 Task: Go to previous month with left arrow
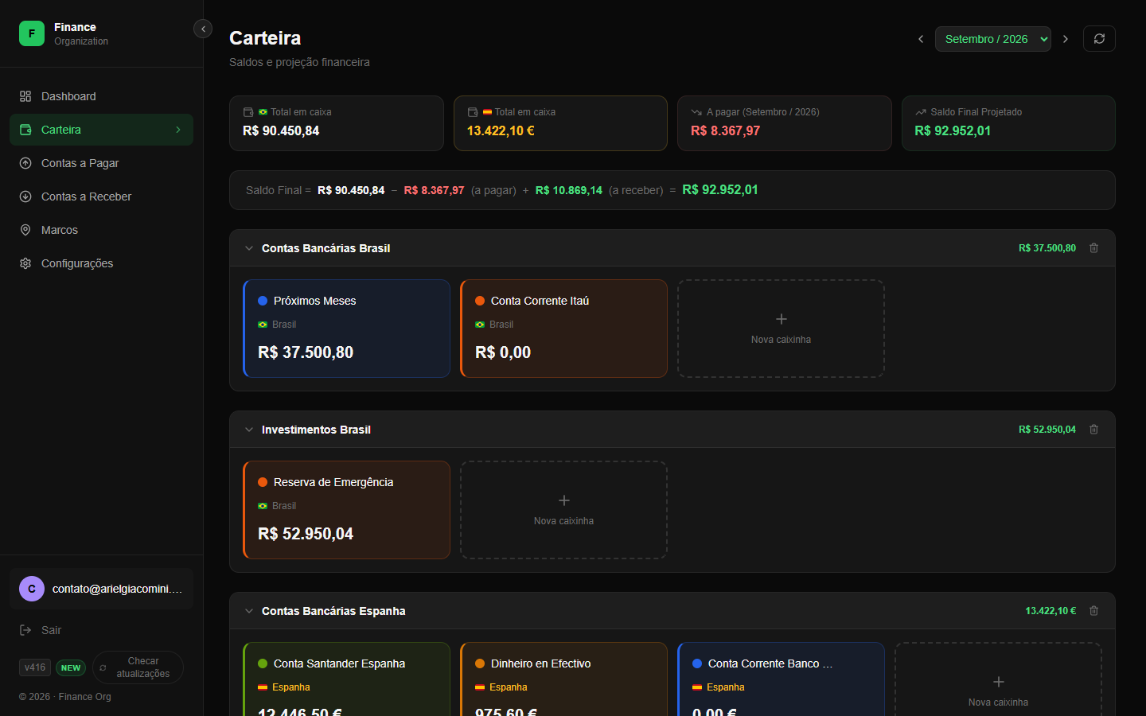(x=921, y=39)
